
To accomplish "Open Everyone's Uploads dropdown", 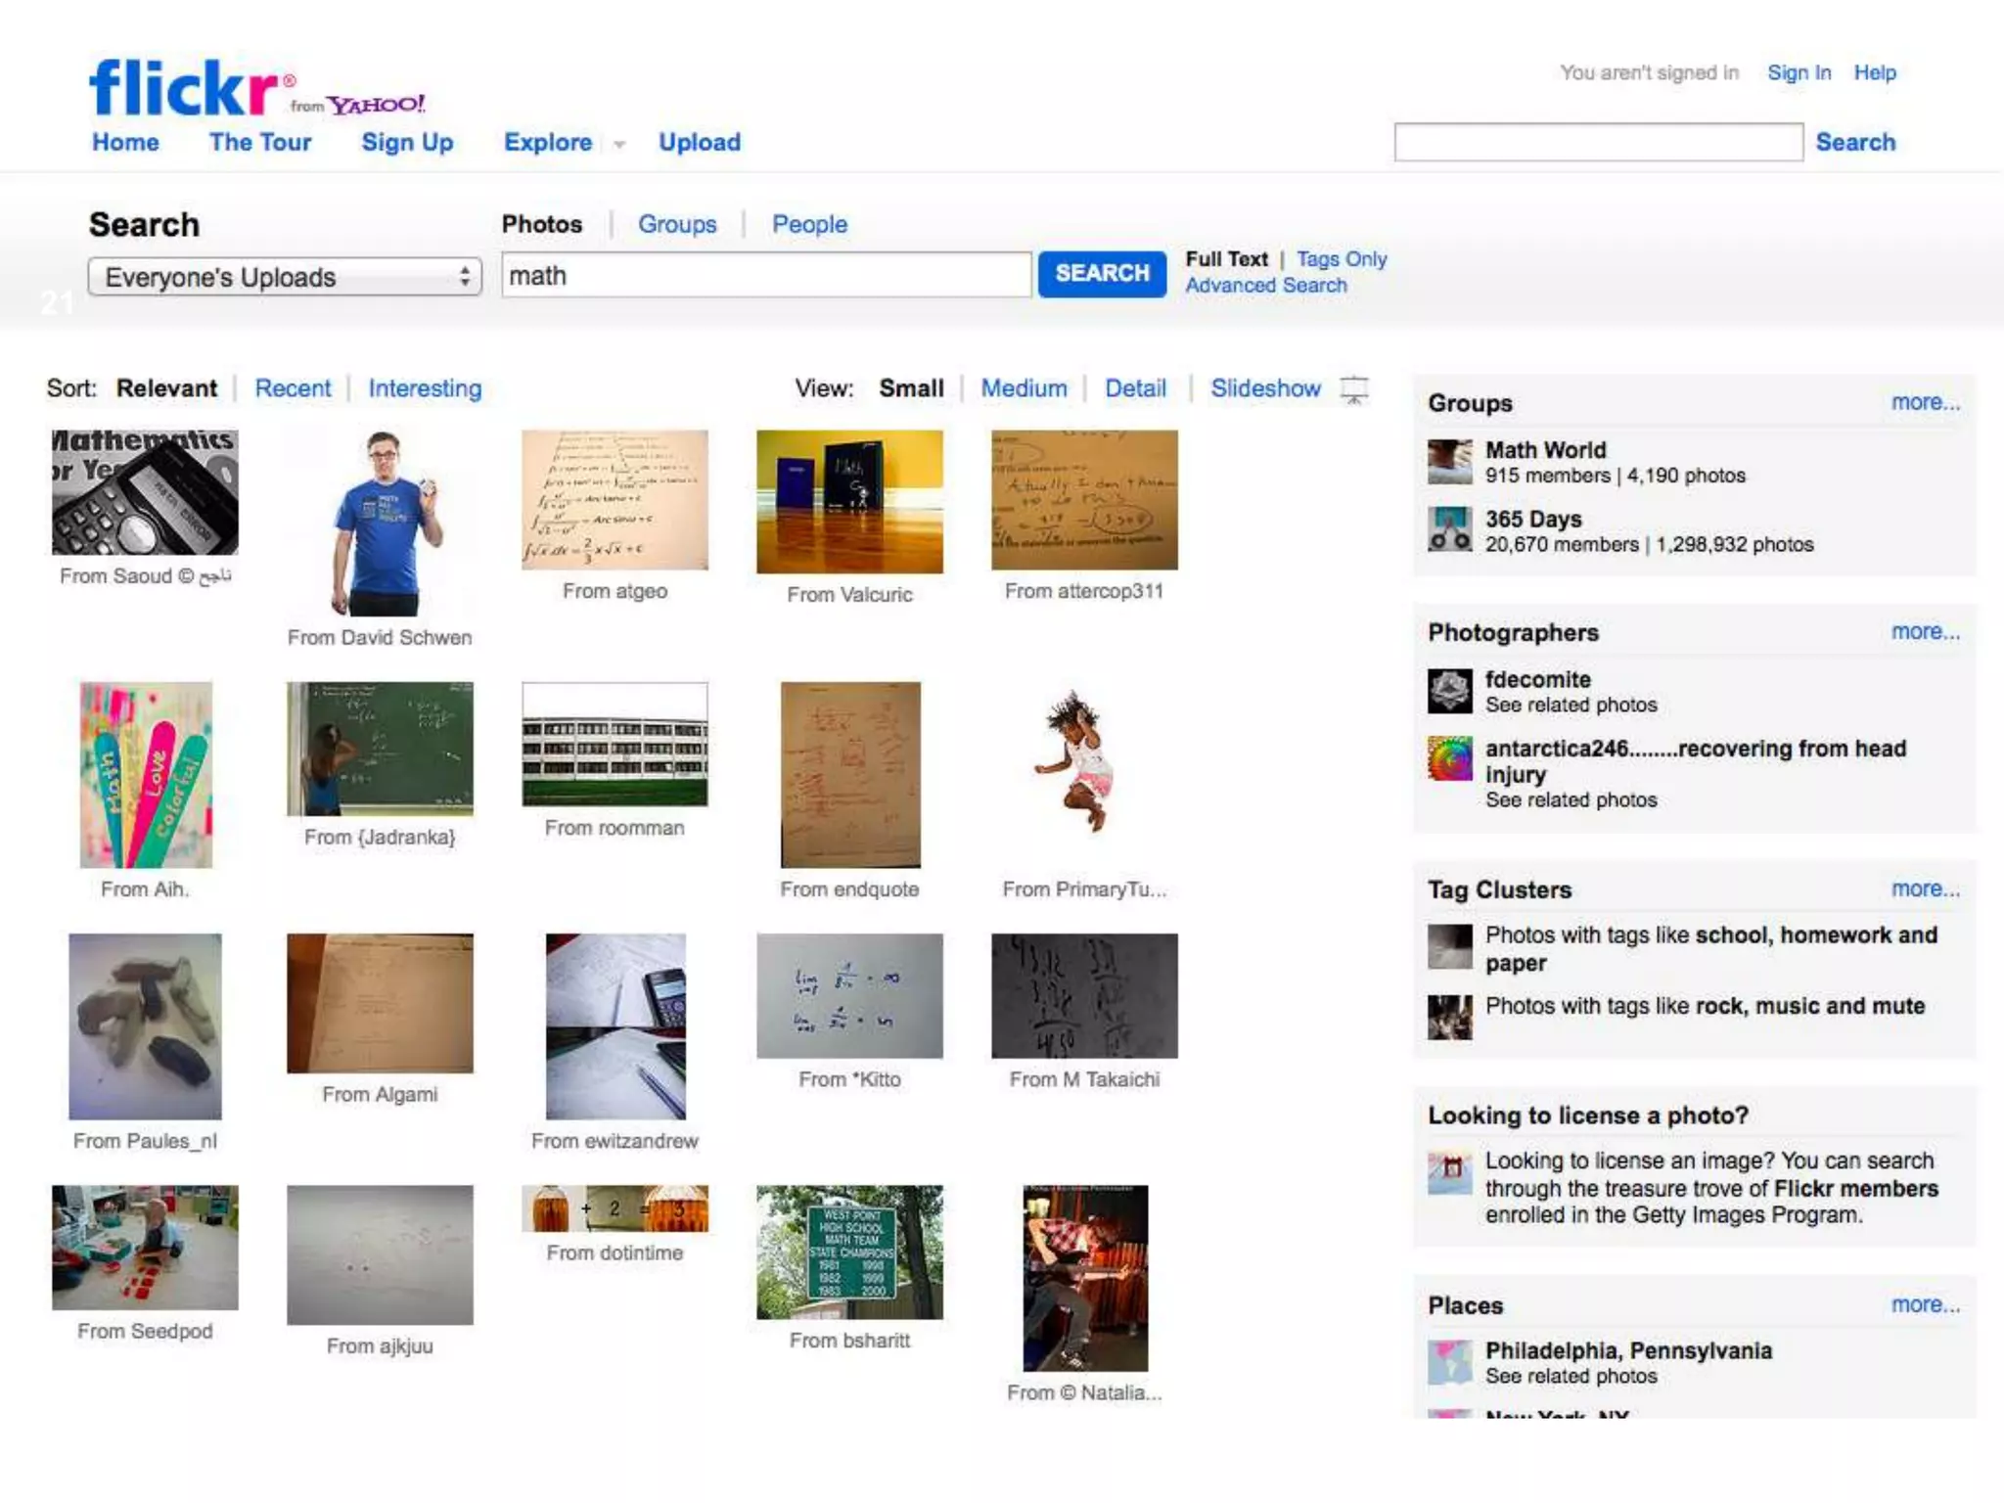I will tap(285, 277).
